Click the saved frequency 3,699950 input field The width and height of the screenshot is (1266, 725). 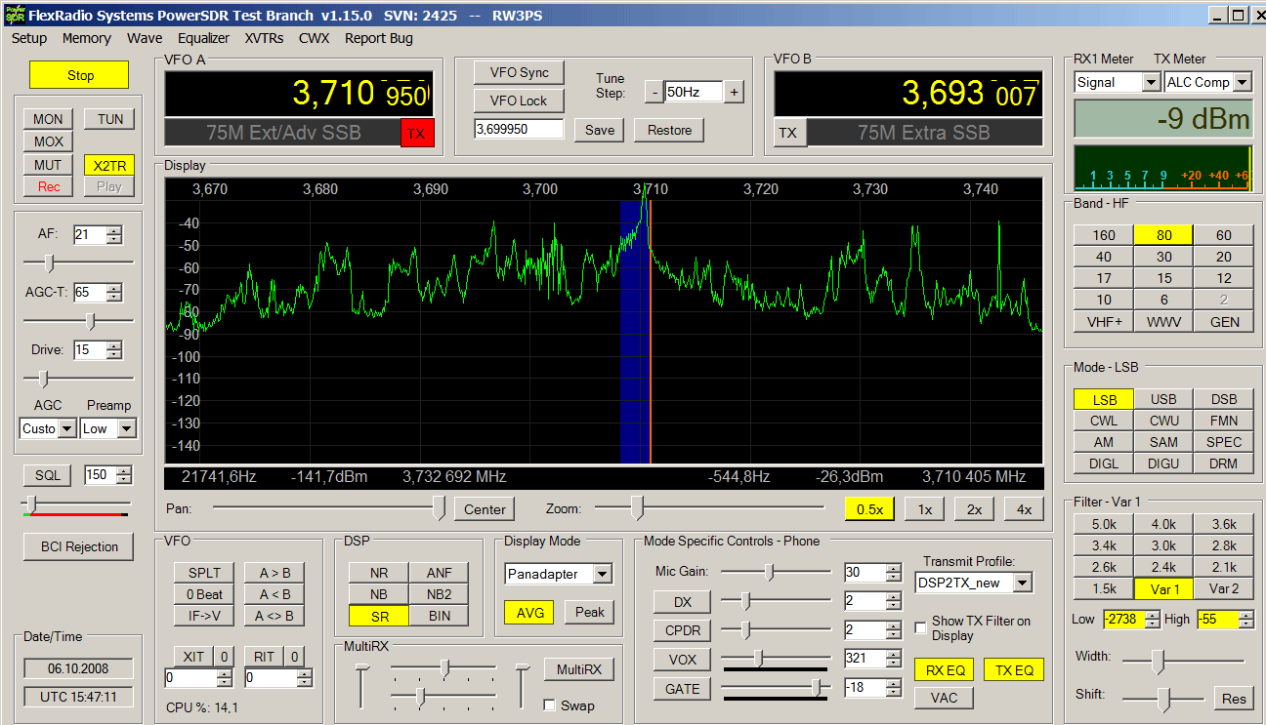519,130
